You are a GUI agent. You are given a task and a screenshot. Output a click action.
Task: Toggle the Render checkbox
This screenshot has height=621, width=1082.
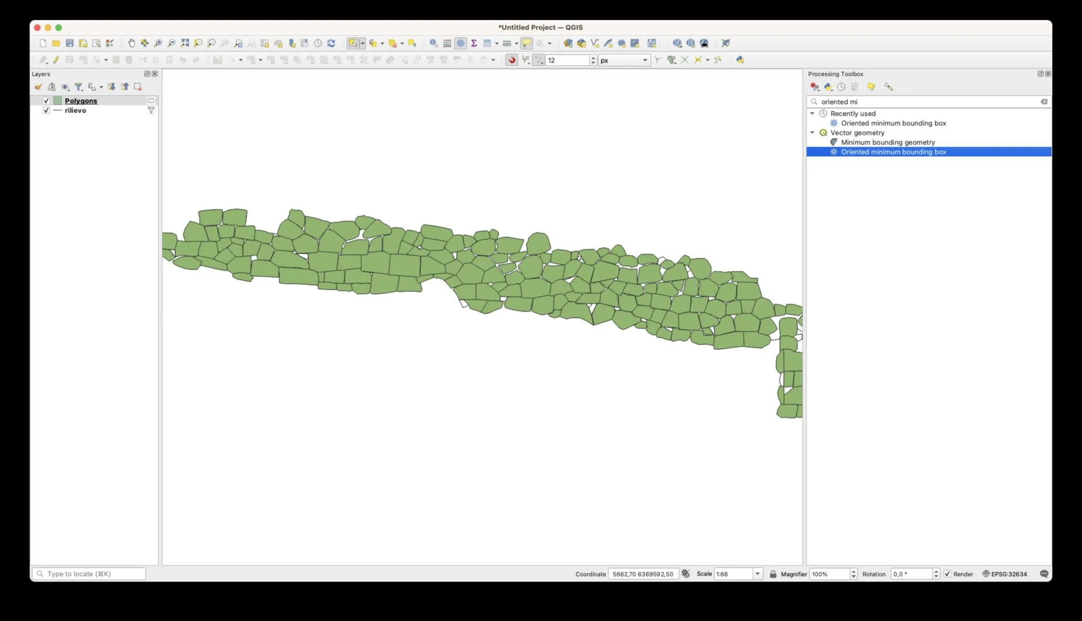pos(947,574)
